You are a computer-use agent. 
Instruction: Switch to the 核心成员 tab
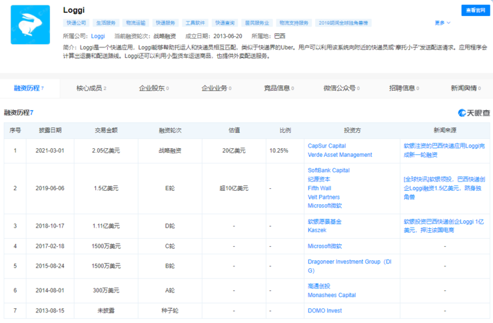pyautogui.click(x=91, y=89)
